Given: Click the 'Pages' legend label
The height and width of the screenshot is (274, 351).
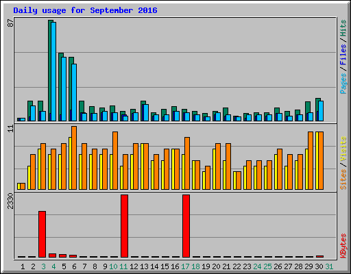Looking at the screenshot, I should click(x=343, y=84).
